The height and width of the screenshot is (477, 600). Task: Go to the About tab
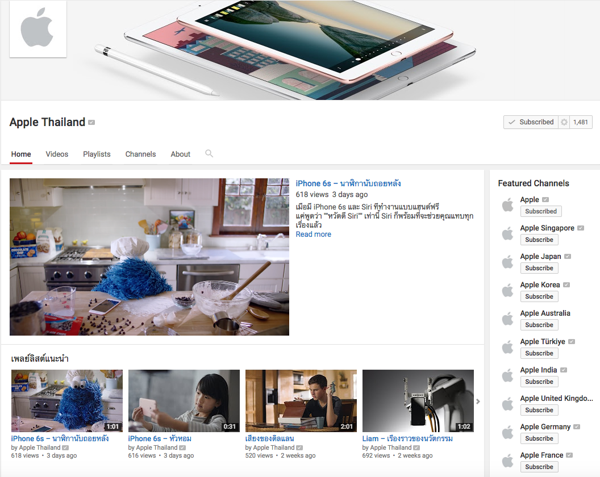pyautogui.click(x=181, y=154)
